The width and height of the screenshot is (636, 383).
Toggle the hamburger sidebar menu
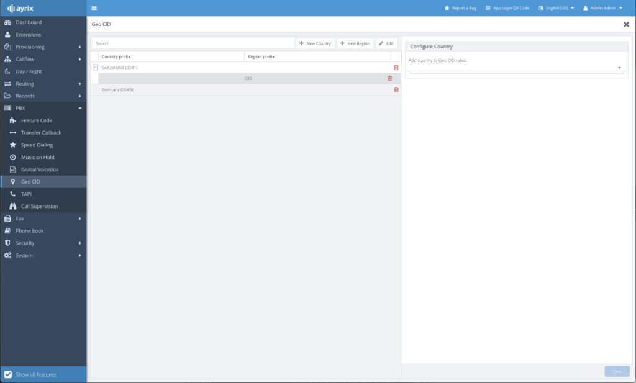click(x=94, y=7)
